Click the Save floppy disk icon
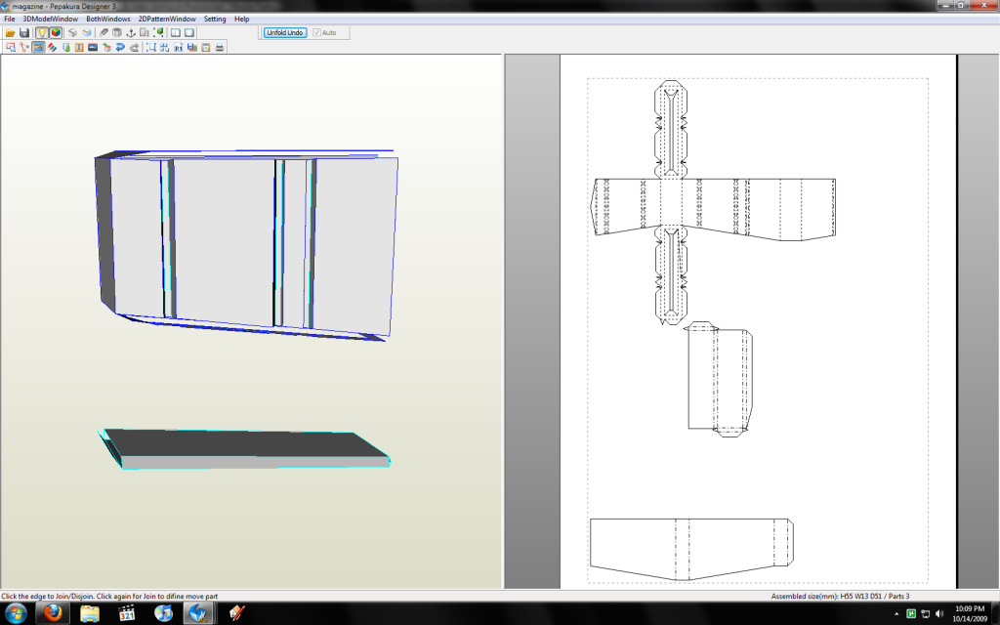Screen dimensions: 1000x625 [x=23, y=32]
